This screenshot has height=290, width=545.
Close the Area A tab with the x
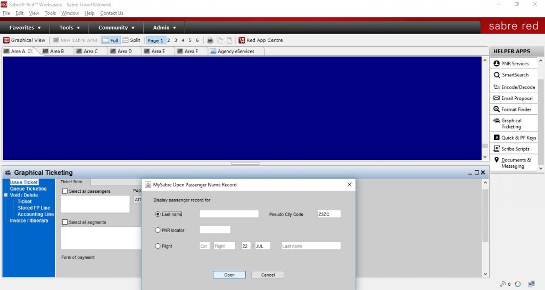tap(30, 51)
